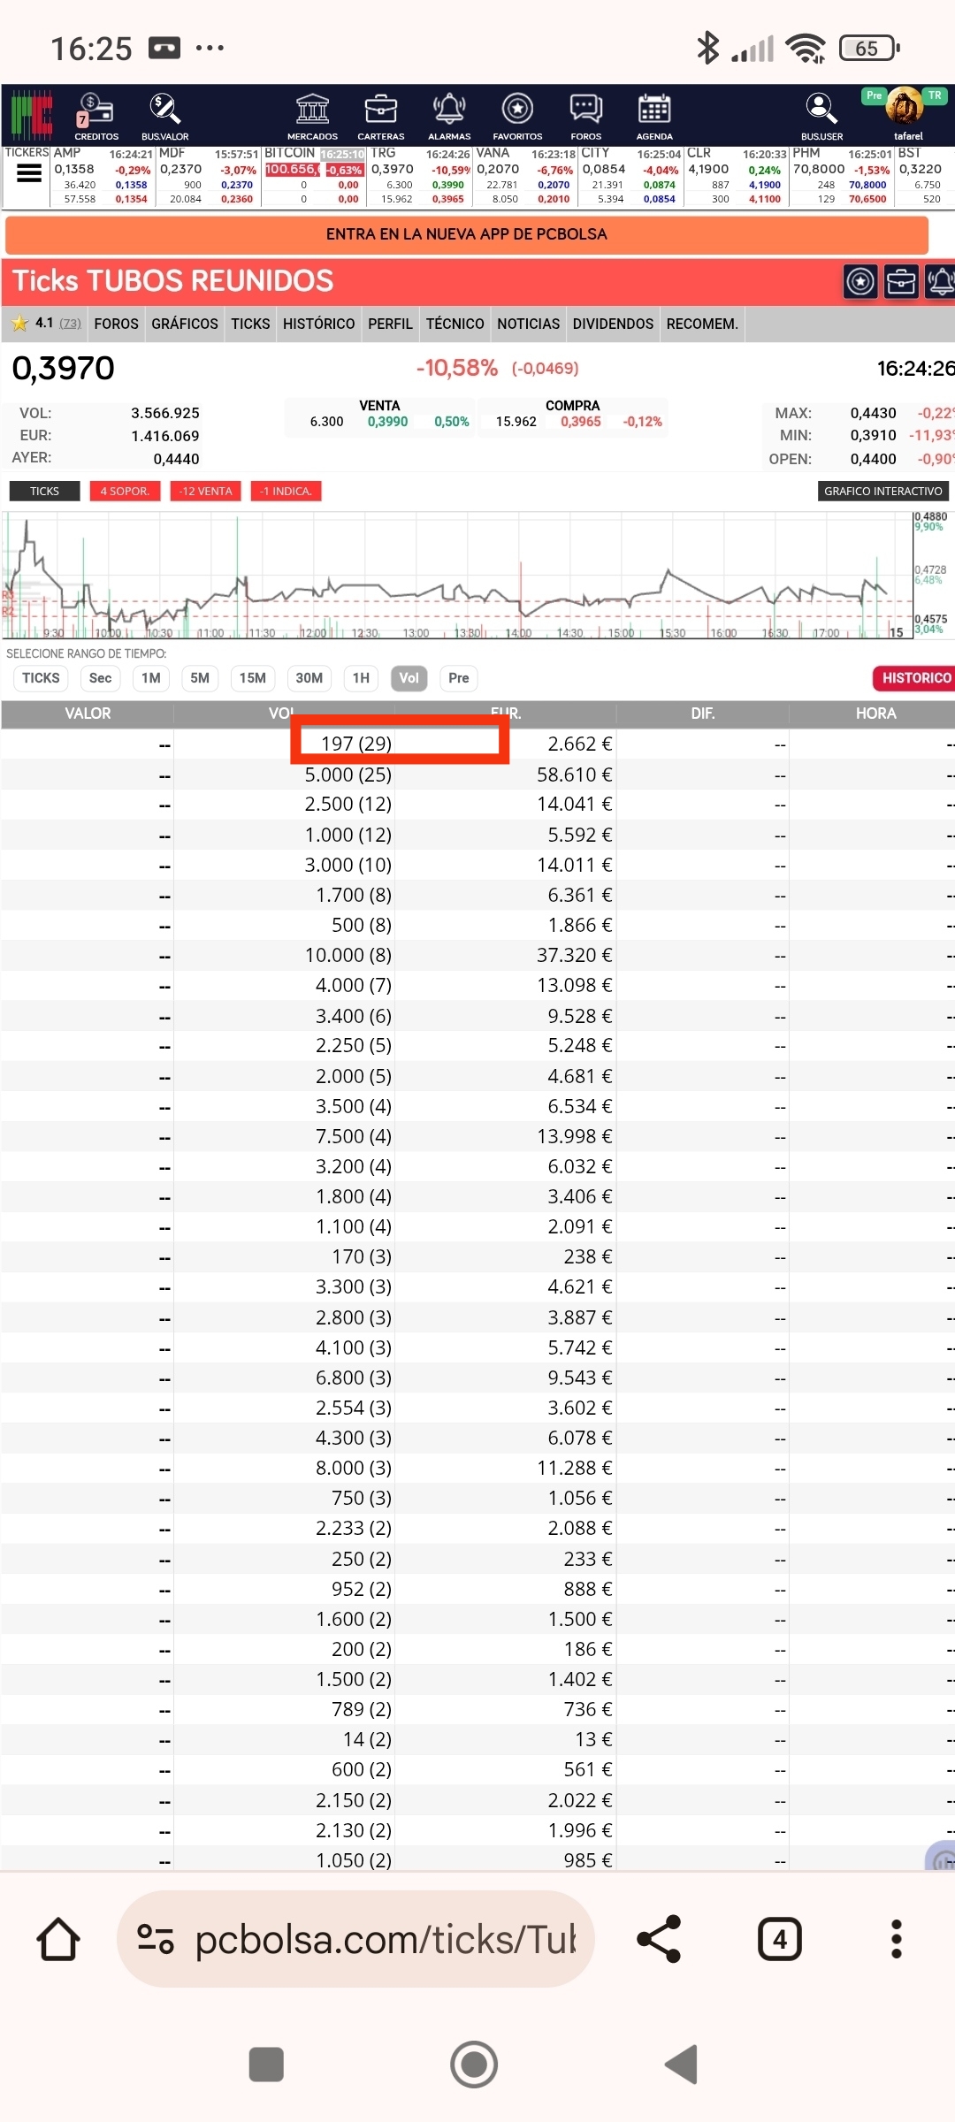Tap the intraday price chart

point(458,575)
